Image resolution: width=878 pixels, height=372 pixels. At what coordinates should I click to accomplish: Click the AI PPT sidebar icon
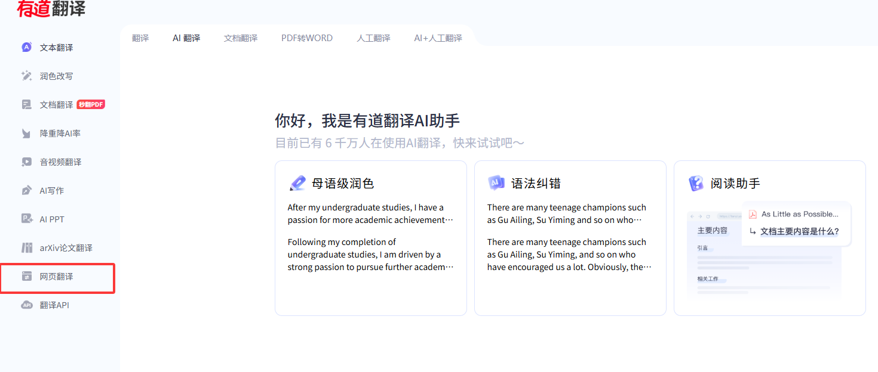pos(26,219)
